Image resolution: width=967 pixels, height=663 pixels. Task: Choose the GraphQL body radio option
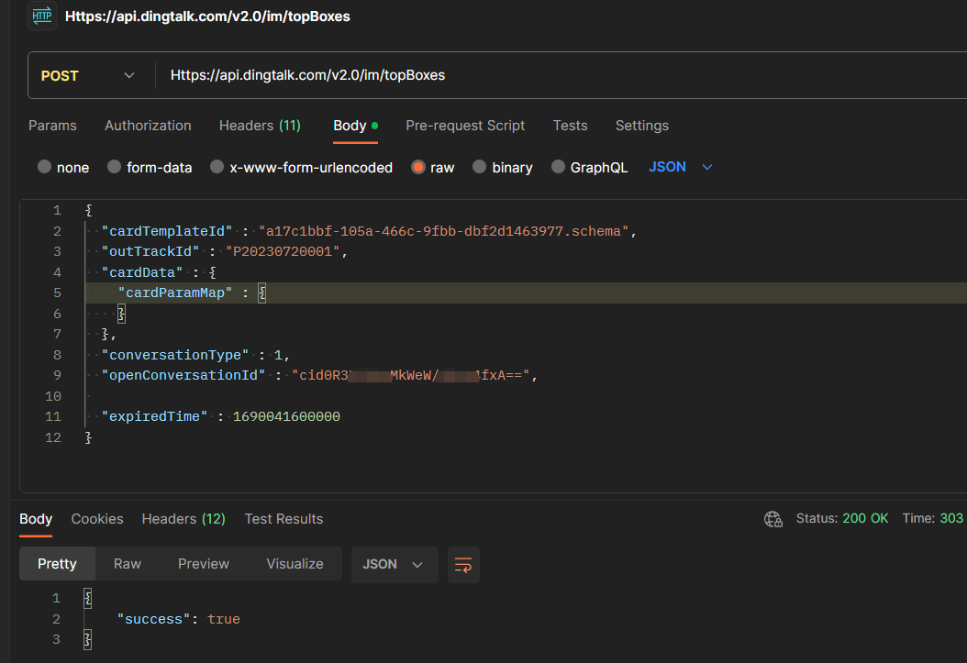pyautogui.click(x=558, y=167)
